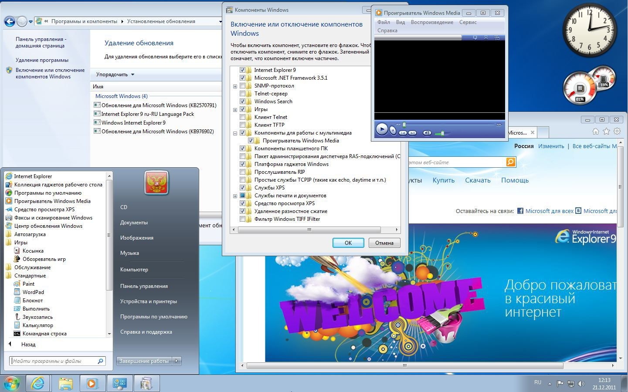Toggle Службы XPS checkbox

tap(242, 187)
